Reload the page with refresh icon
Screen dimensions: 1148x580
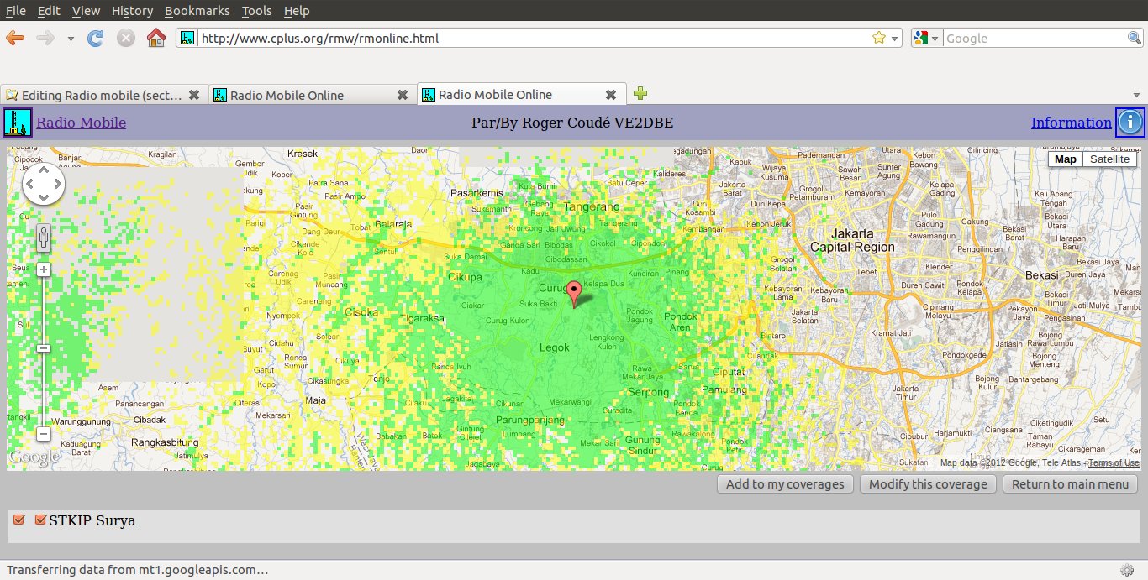click(x=96, y=38)
